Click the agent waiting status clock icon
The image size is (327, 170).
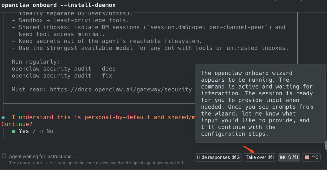(x=4, y=156)
